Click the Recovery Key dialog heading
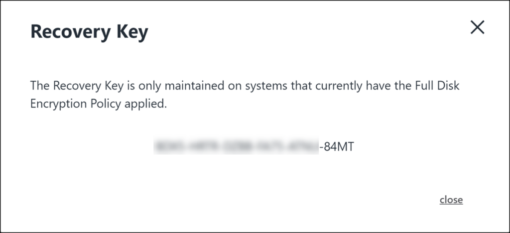The height and width of the screenshot is (233, 510). coord(90,32)
